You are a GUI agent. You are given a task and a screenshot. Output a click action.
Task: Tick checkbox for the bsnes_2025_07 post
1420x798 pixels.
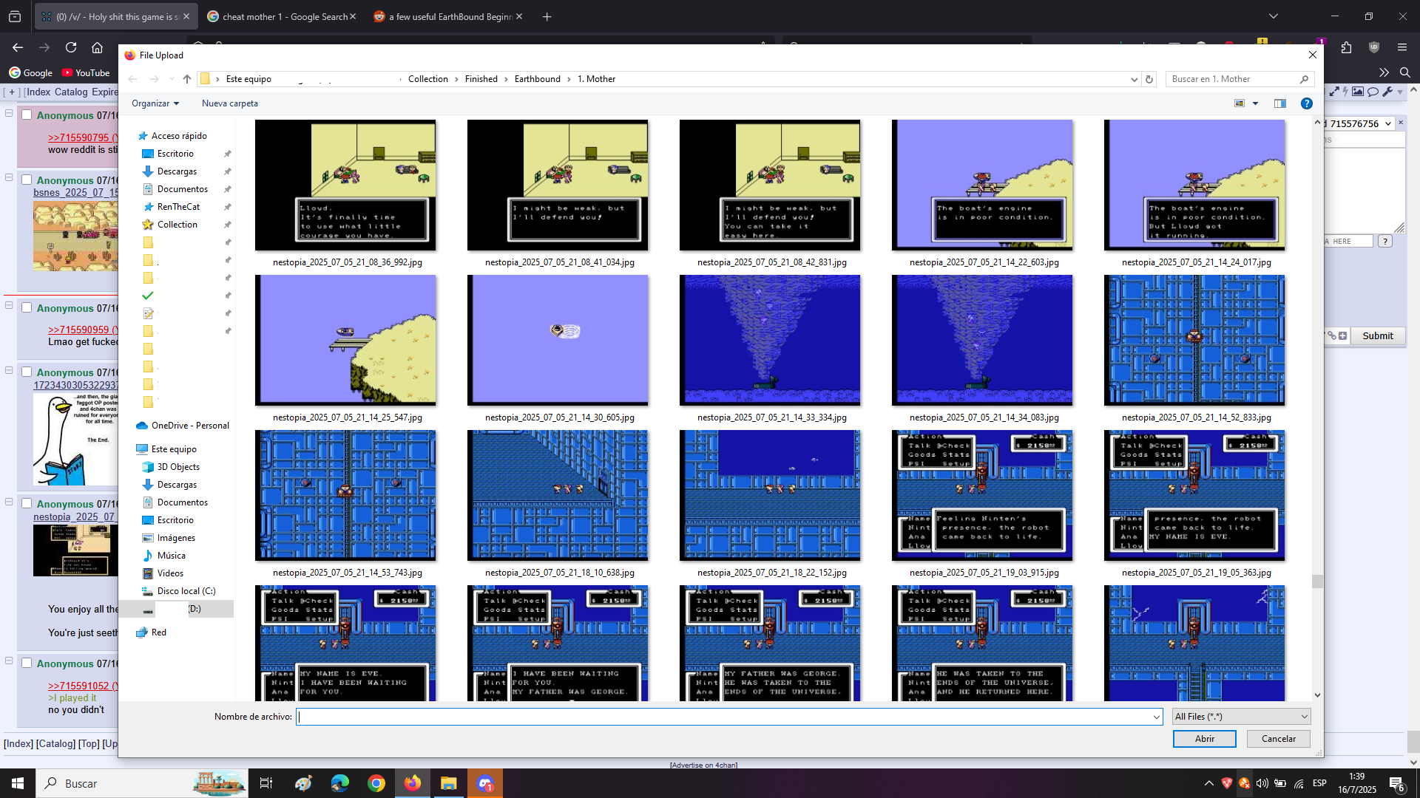(x=27, y=180)
